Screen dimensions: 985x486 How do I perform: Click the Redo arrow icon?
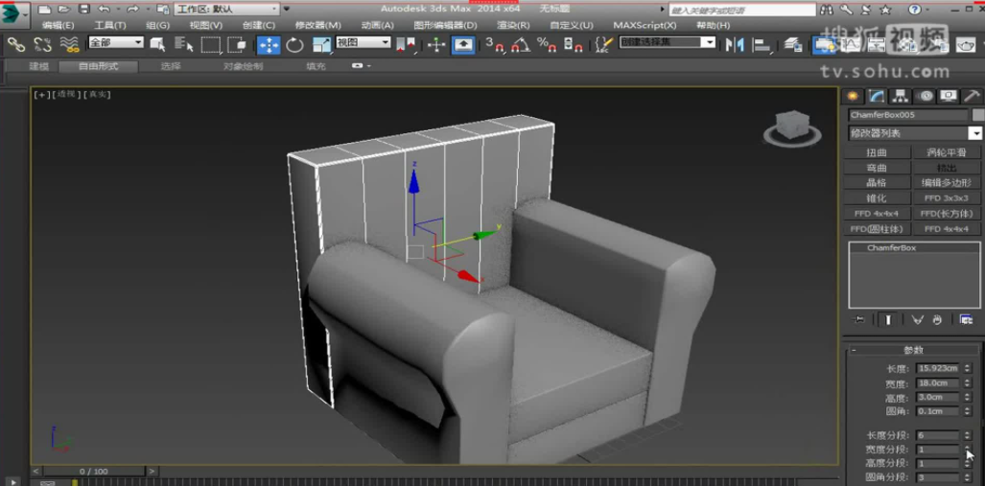coord(132,10)
